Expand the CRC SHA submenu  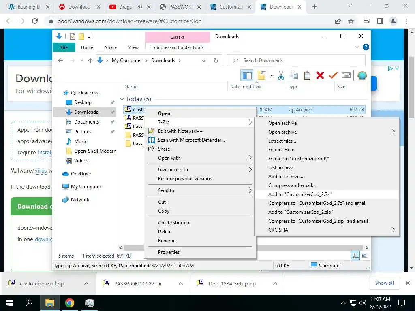327,230
